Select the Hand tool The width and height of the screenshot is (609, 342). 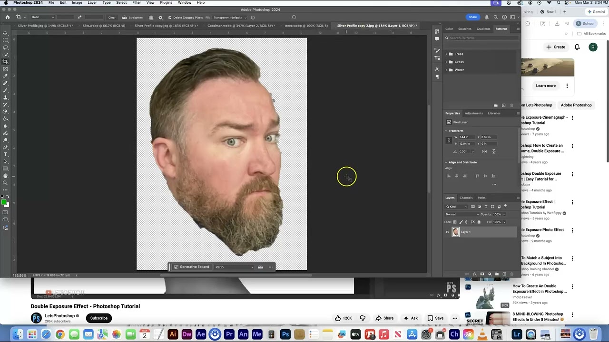pyautogui.click(x=5, y=176)
